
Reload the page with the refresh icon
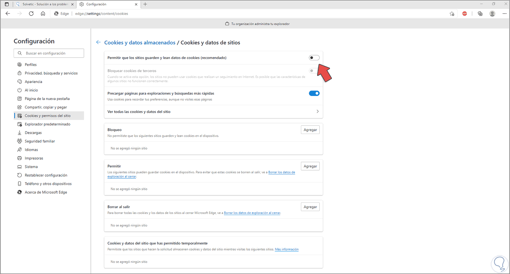click(x=31, y=14)
